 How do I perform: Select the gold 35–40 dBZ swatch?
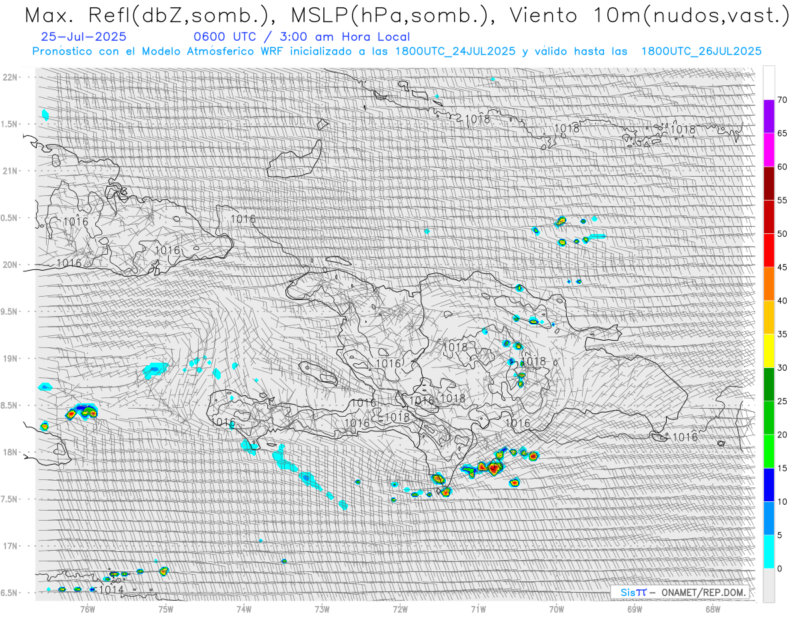pos(769,317)
